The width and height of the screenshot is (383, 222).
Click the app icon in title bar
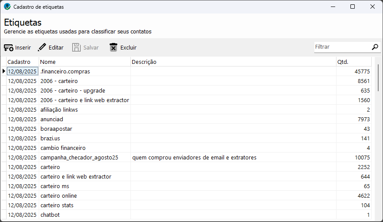click(7, 7)
